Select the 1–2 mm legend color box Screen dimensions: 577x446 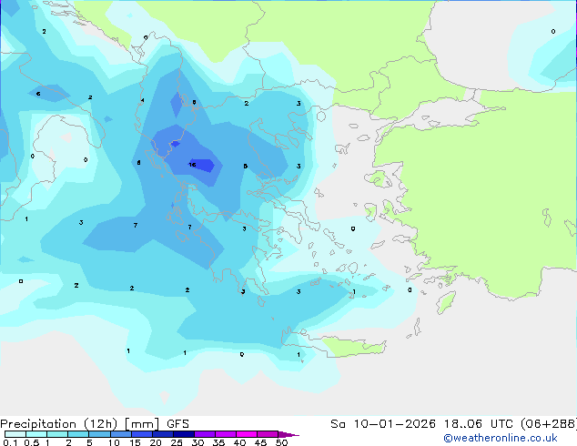(57, 434)
